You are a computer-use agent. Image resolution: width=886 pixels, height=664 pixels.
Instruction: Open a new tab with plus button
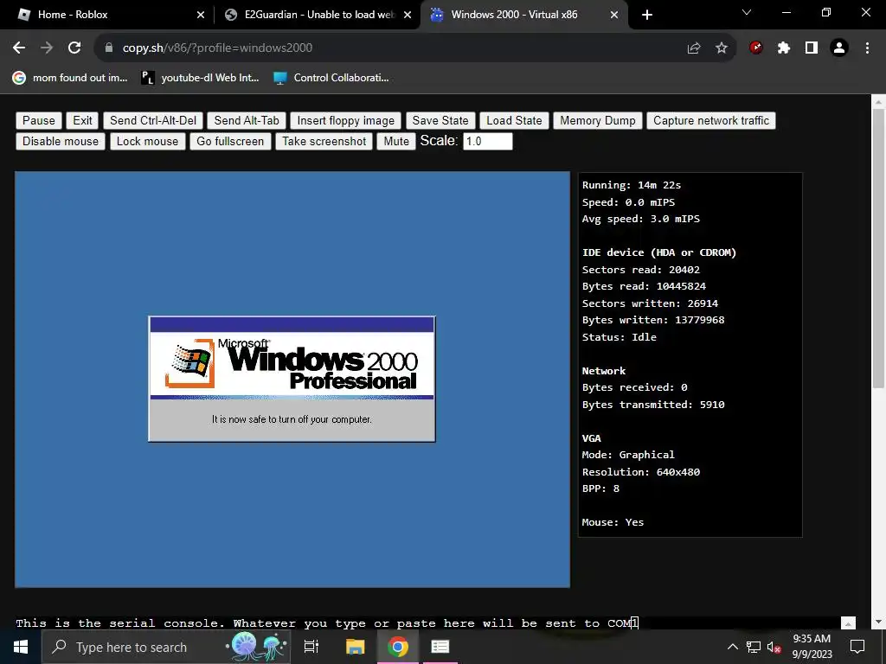[x=647, y=15]
